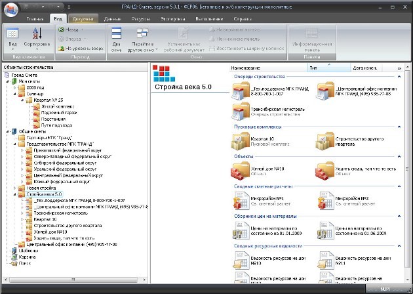The image size is (413, 294).
Task: Click the tree panel horizontal scrollbar
Action: [x=73, y=280]
